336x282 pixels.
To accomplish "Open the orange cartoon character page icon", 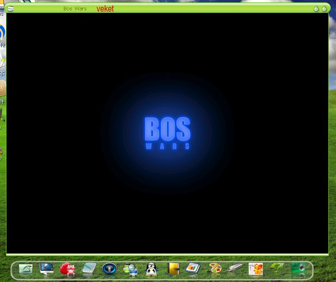I will pyautogui.click(x=256, y=269).
